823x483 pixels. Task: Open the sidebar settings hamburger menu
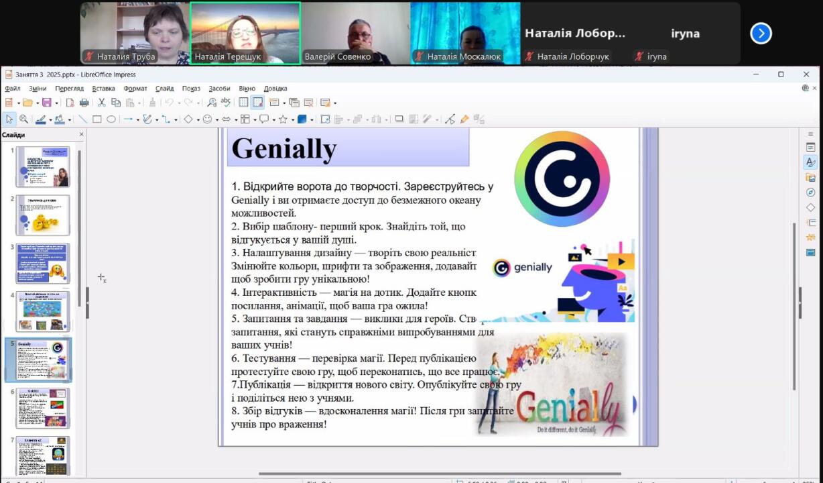(x=811, y=134)
